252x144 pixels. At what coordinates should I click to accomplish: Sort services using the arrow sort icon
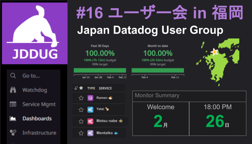coord(76,88)
